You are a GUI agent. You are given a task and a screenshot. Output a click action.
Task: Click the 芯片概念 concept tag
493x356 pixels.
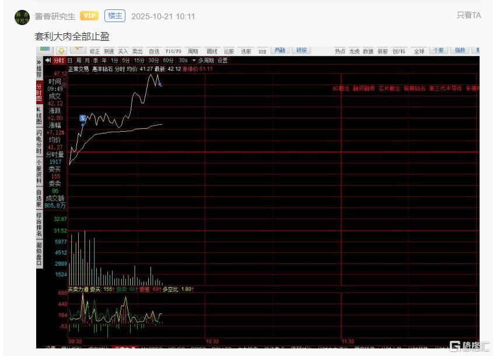pos(389,89)
